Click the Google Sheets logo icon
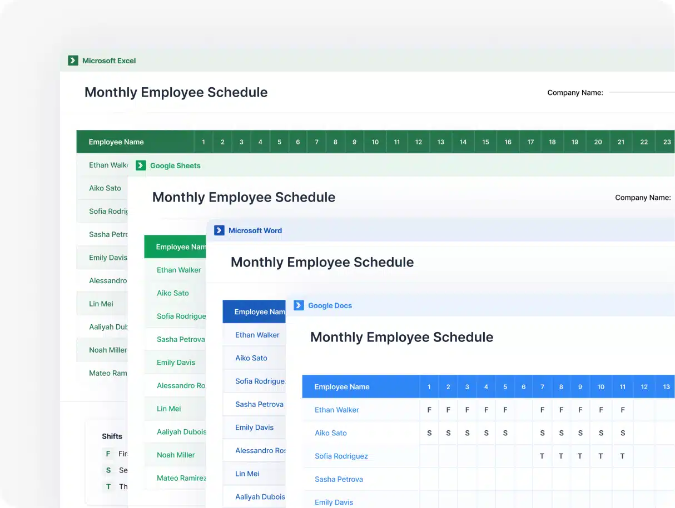 point(141,165)
